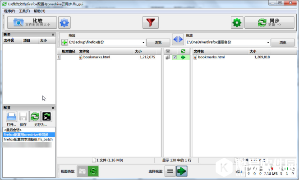Open comparison settings blue gear
Image resolution: width=299 pixels, height=180 pixels.
point(65,22)
